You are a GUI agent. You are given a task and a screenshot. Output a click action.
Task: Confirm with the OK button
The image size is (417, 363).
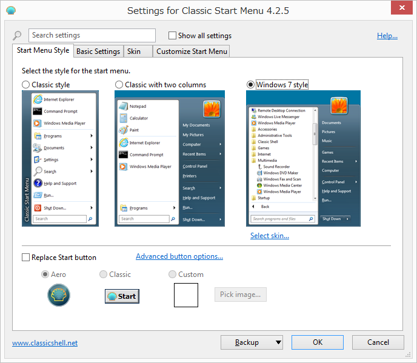(x=317, y=342)
